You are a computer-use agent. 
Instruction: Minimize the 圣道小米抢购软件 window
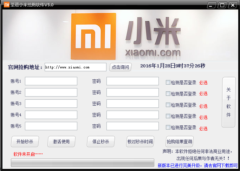point(212,5)
